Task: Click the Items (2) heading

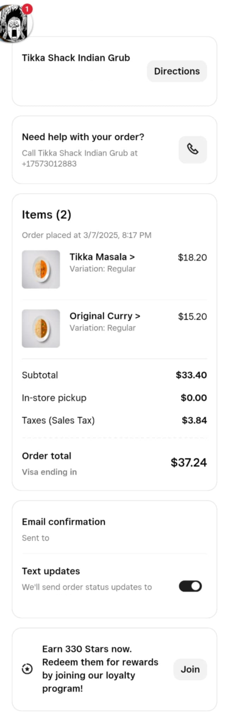Action: tap(47, 215)
